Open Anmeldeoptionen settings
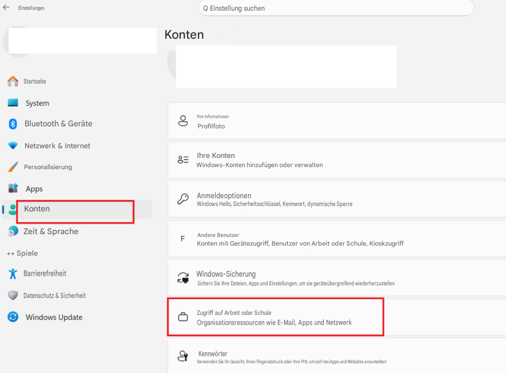Screen dimensions: 506x373 337,199
